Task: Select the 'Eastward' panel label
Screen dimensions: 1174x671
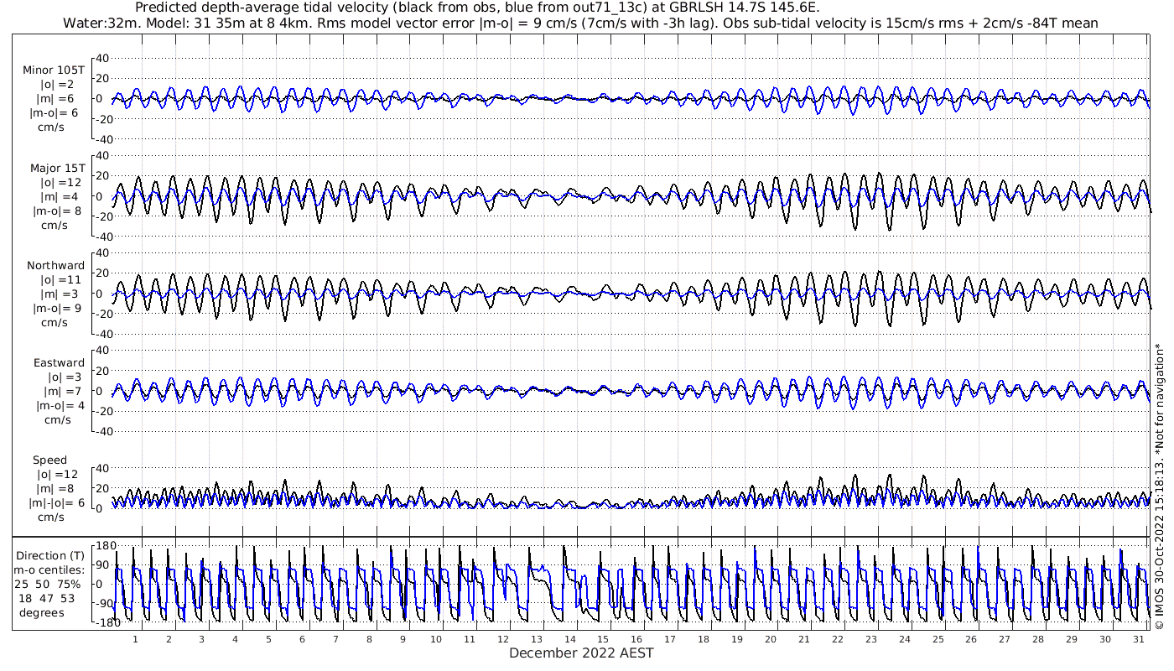Action: [59, 363]
